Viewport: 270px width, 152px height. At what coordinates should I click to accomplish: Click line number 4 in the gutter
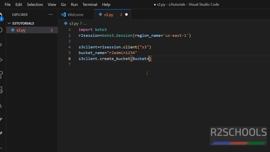pyautogui.click(x=69, y=47)
